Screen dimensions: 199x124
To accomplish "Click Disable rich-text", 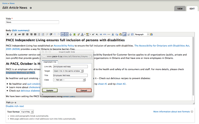I will [15, 106].
